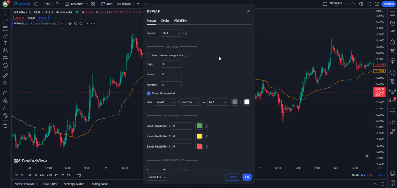Take a snapshot with camera icon
This screenshot has width=397, height=188.
point(377,4)
